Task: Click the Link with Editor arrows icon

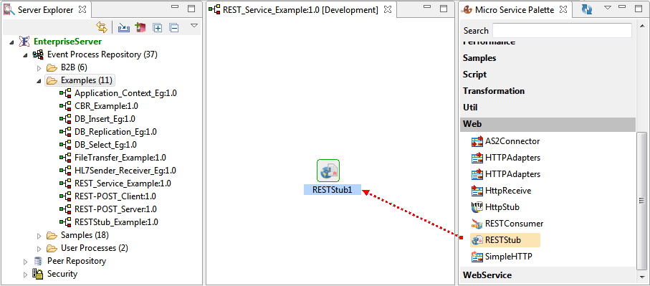Action: tap(101, 27)
